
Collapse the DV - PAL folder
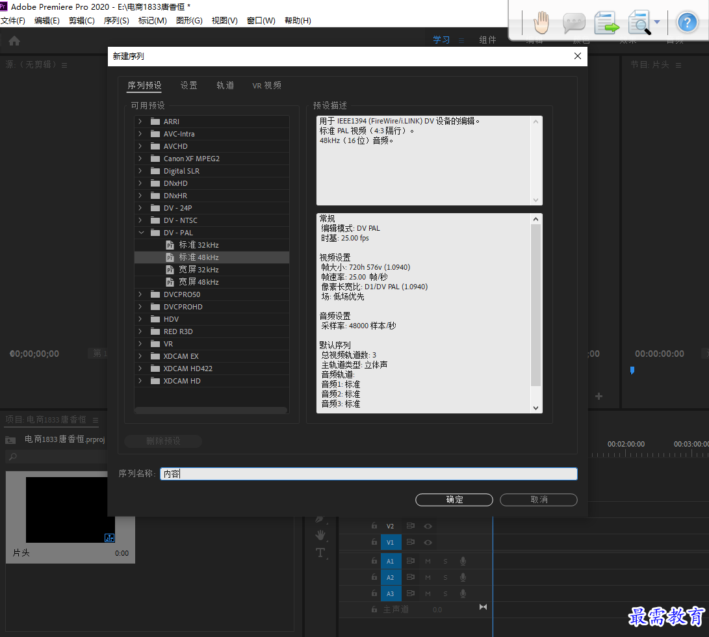point(141,233)
